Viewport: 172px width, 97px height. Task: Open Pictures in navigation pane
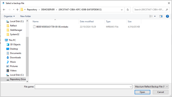click(x=14, y=66)
